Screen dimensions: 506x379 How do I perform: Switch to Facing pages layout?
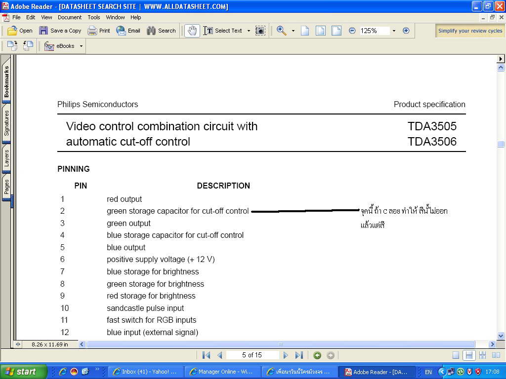click(x=496, y=355)
